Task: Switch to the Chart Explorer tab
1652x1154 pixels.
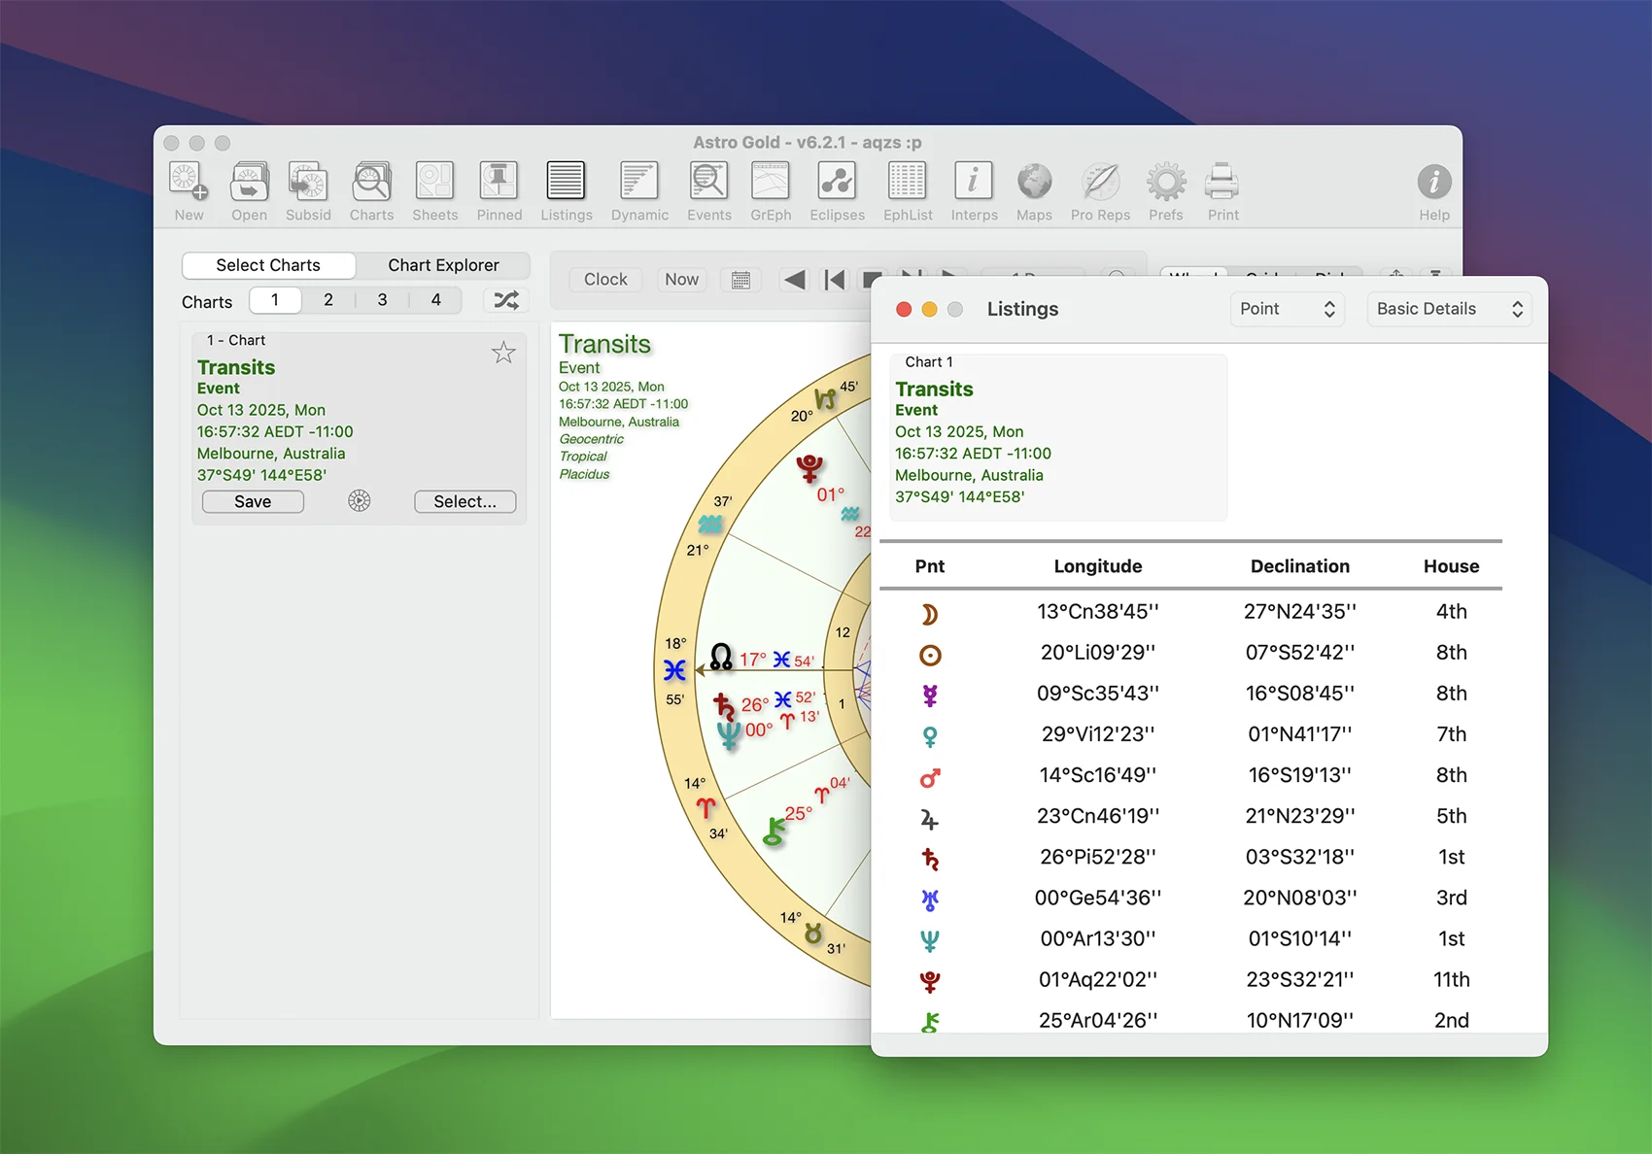Action: [443, 265]
